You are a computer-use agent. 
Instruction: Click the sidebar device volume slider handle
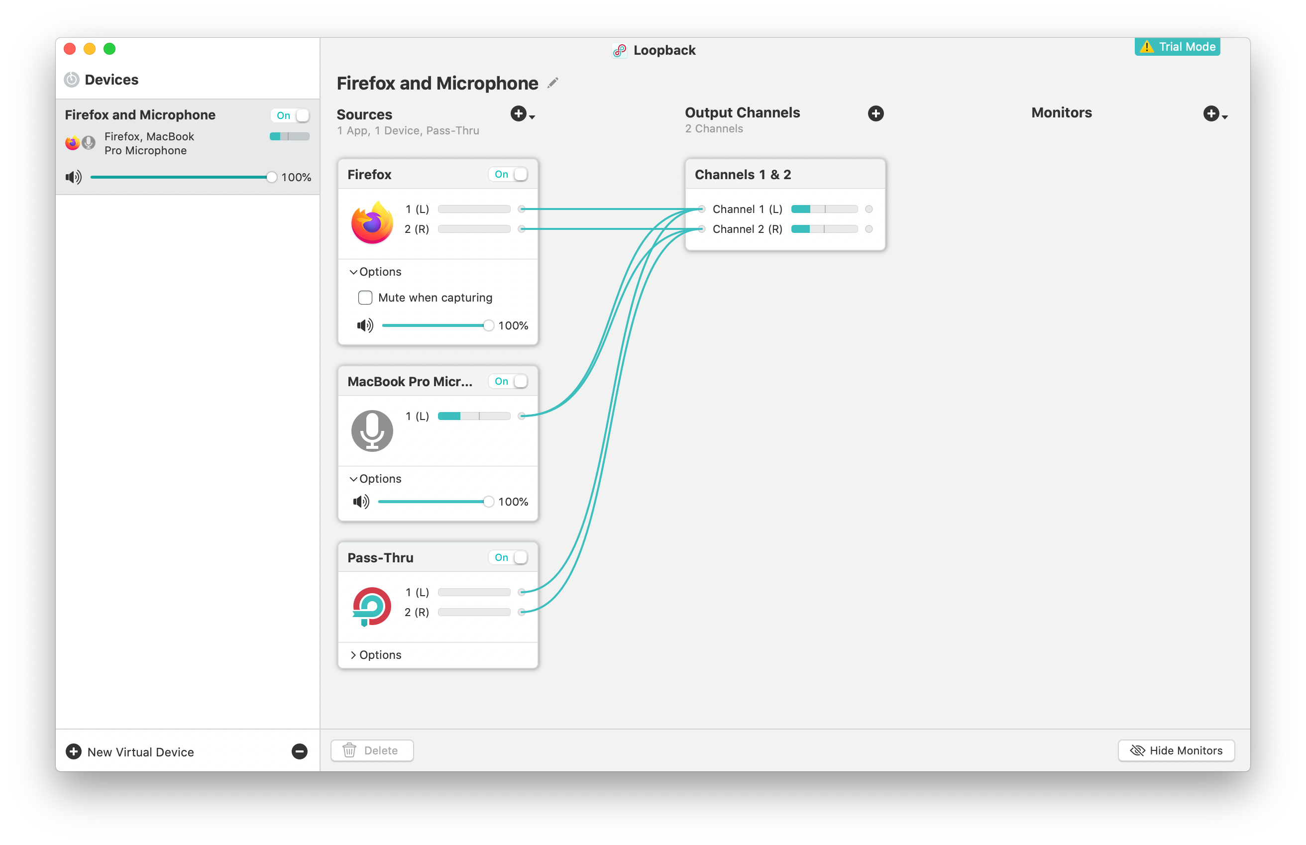[271, 177]
